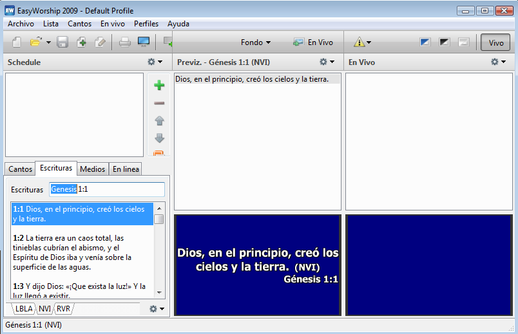518x334 pixels.
Task: Save schedule with the floppy disk icon
Action: (62, 42)
